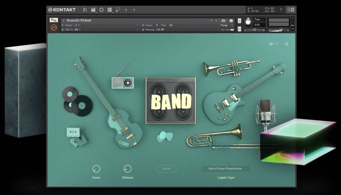This screenshot has width=341, height=195.
Task: Click the save floppy disk icon
Action: [x=93, y=10]
